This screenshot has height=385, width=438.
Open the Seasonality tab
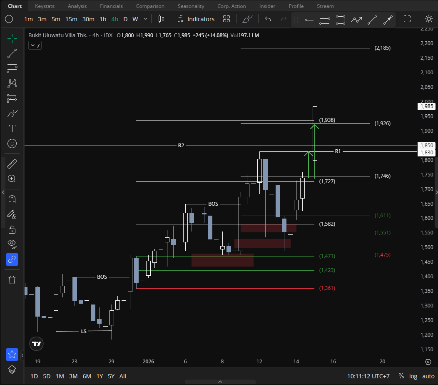191,6
